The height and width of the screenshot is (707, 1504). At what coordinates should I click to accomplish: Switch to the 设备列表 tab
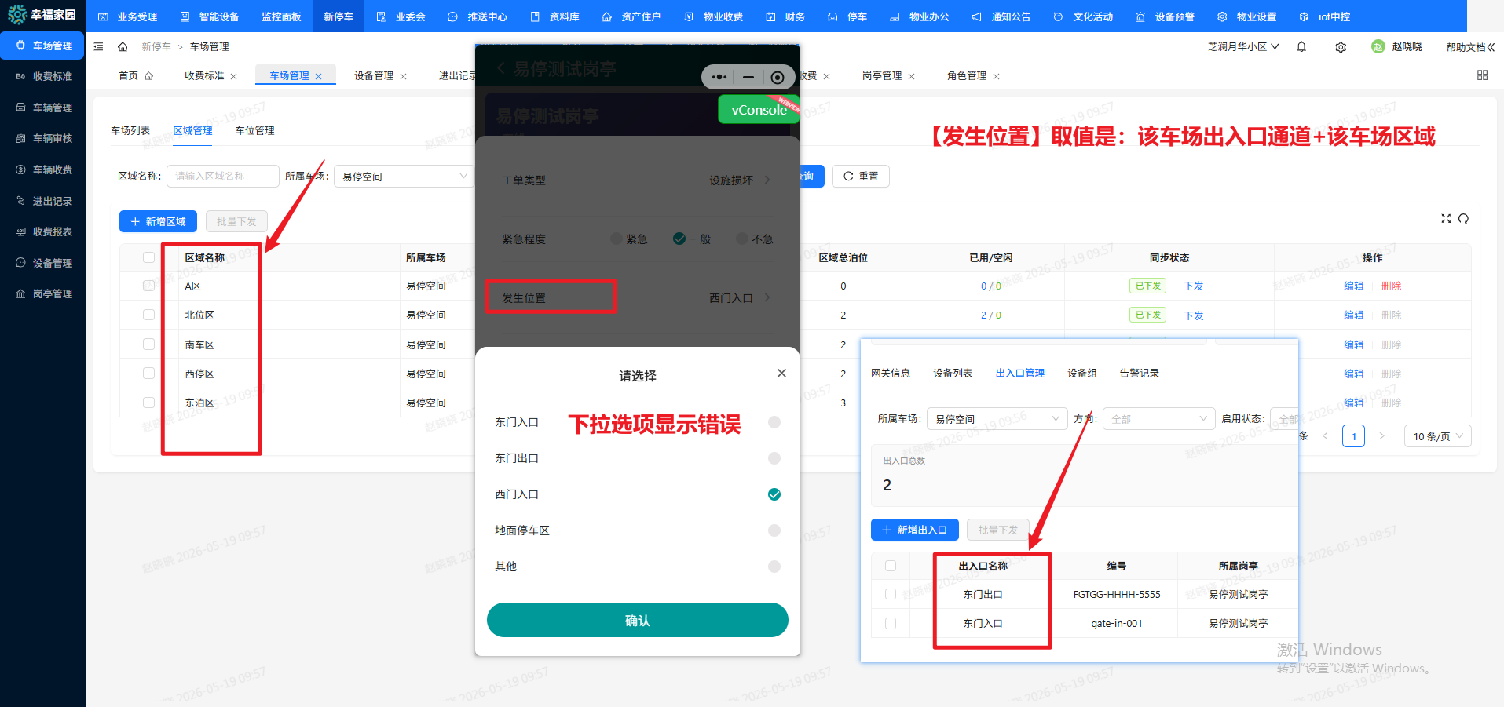pos(953,373)
